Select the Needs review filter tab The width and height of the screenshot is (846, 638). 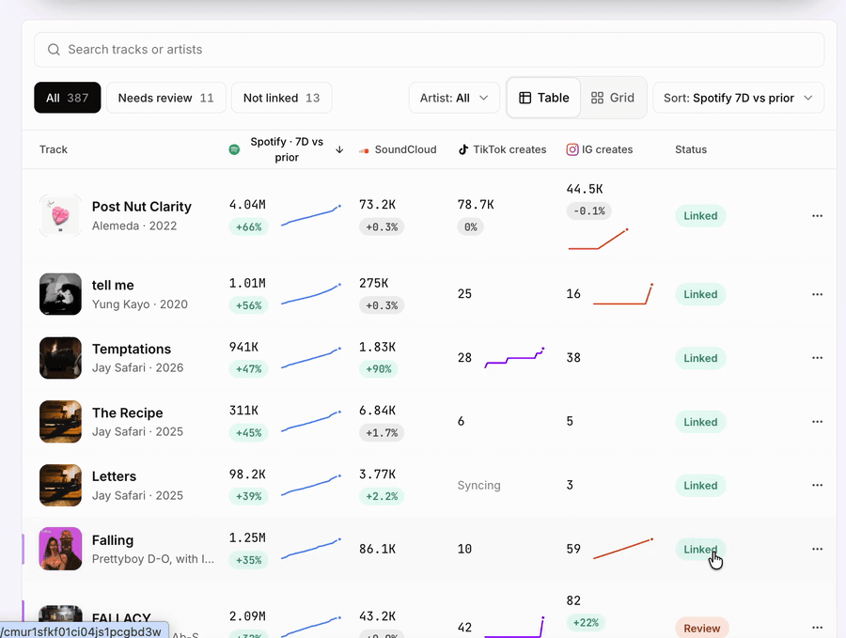166,98
